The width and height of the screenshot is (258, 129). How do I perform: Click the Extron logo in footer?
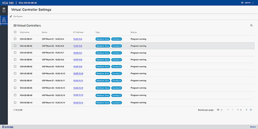point(8,127)
